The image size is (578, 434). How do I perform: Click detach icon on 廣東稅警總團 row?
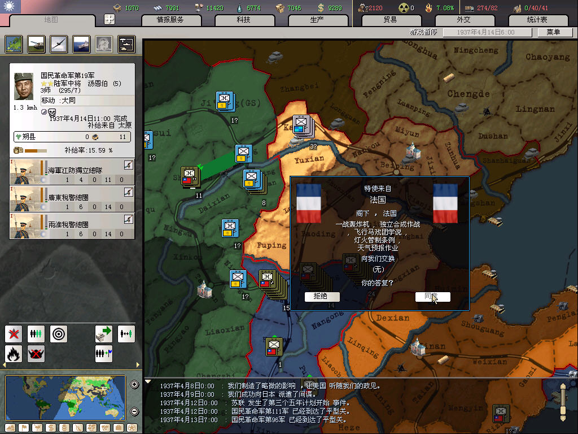click(x=128, y=192)
